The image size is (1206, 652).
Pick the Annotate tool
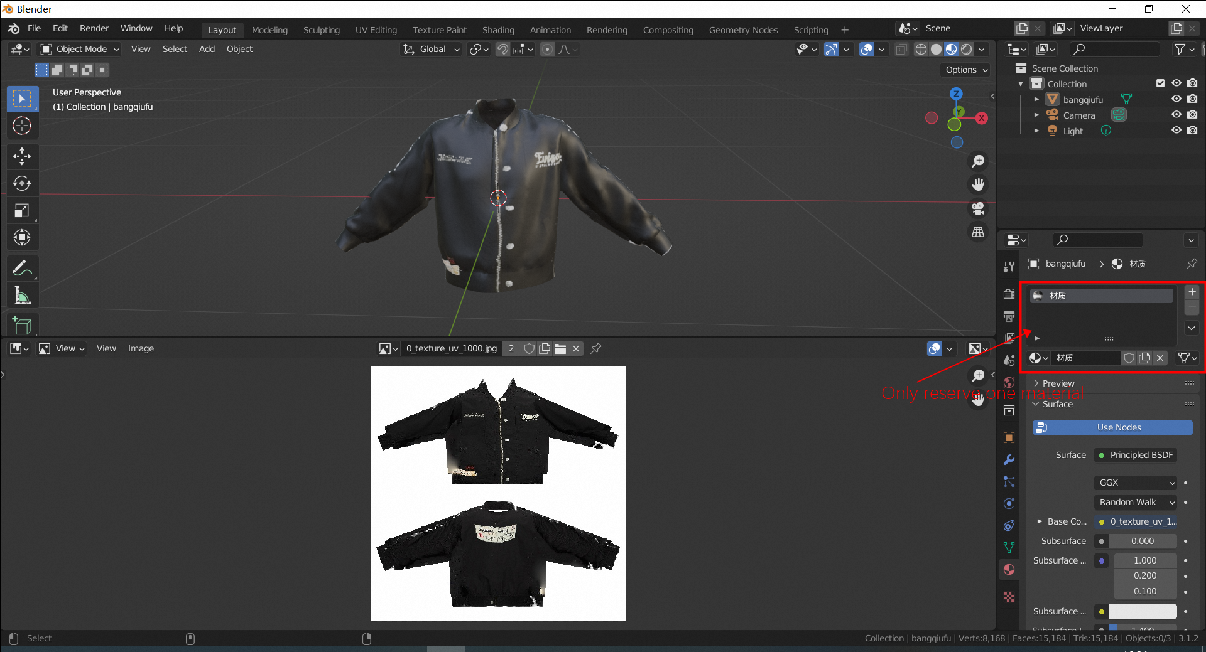coord(22,268)
